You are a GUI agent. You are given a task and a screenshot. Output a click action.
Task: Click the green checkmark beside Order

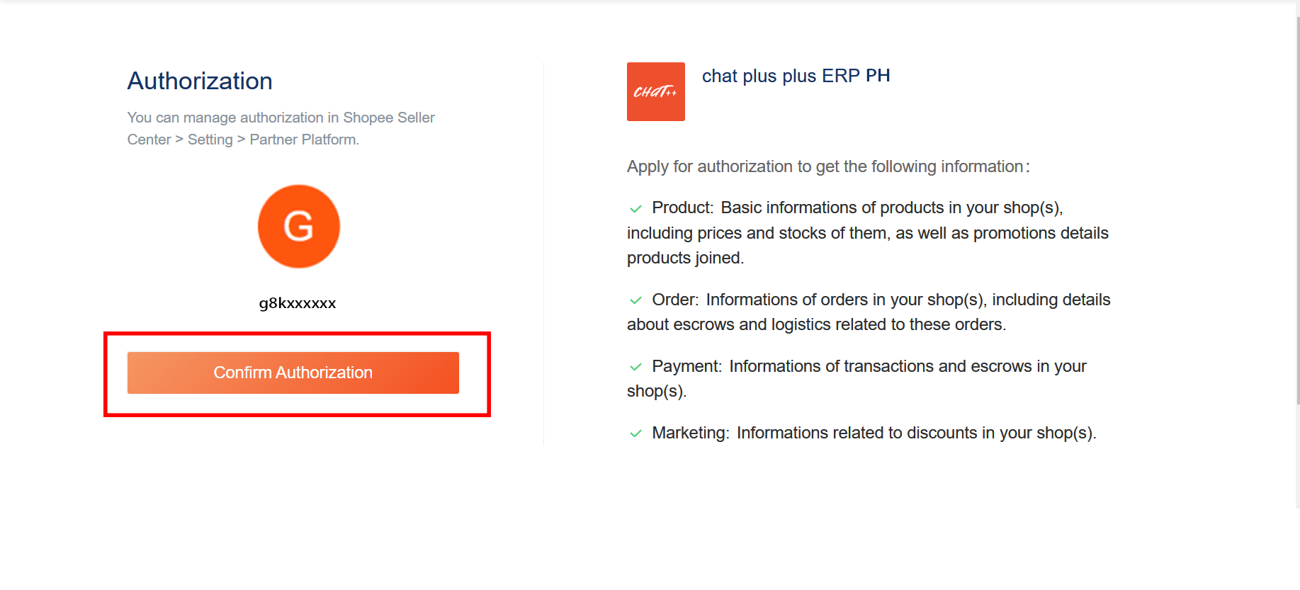pos(635,300)
